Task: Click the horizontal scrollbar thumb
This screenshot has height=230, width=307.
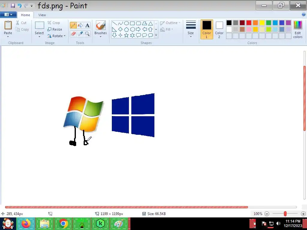Action: 127,207
